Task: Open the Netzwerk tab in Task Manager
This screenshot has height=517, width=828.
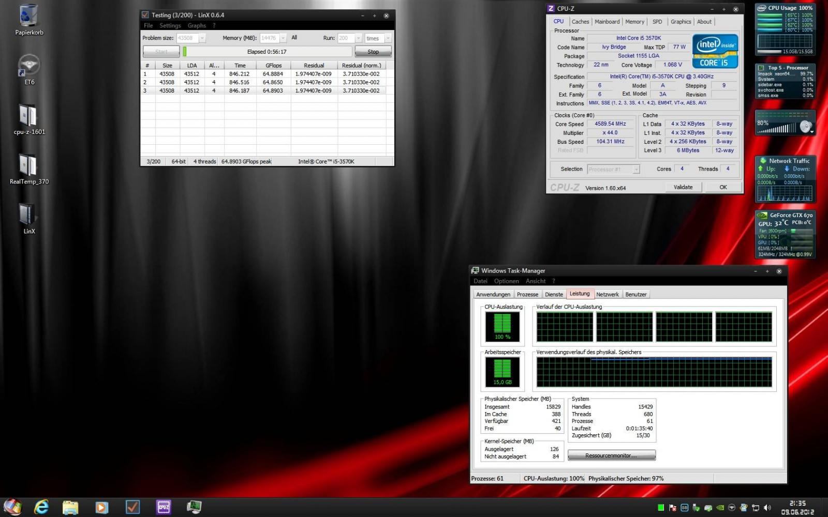Action: (x=607, y=295)
